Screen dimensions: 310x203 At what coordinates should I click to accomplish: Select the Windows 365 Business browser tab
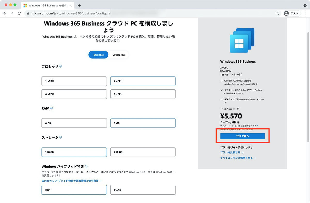(48, 5)
